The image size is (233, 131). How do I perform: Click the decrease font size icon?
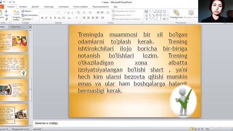coord(72,13)
